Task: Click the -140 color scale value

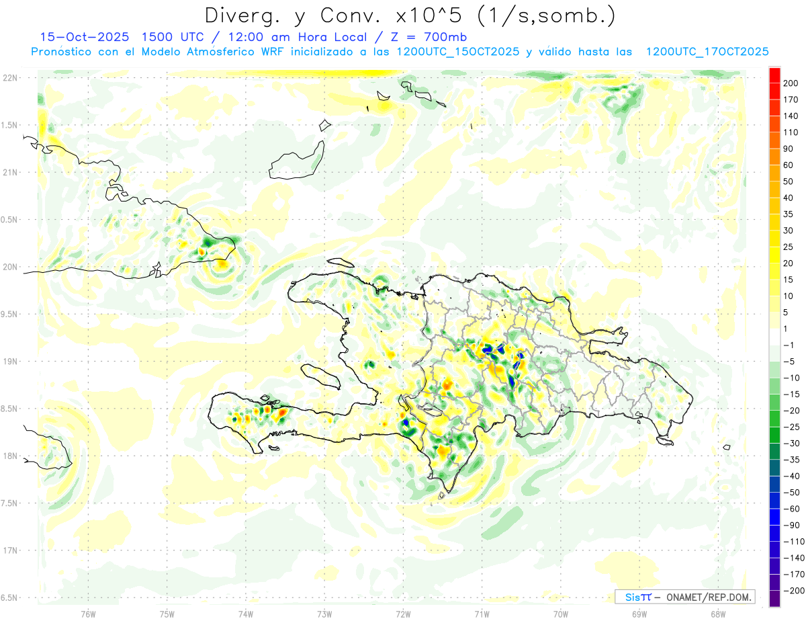Action: coord(794,558)
